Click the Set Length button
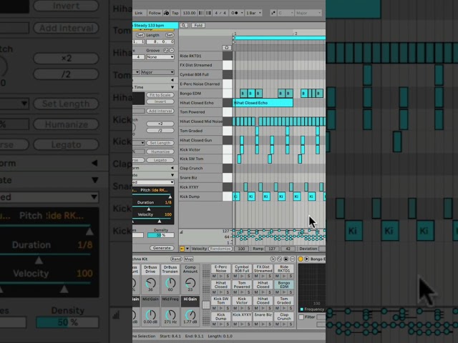The height and width of the screenshot is (343, 458). pyautogui.click(x=160, y=143)
